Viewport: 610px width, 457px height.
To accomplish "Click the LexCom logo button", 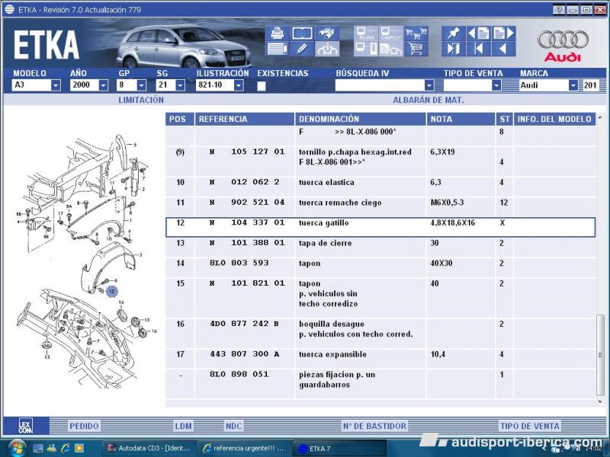I will 26,426.
